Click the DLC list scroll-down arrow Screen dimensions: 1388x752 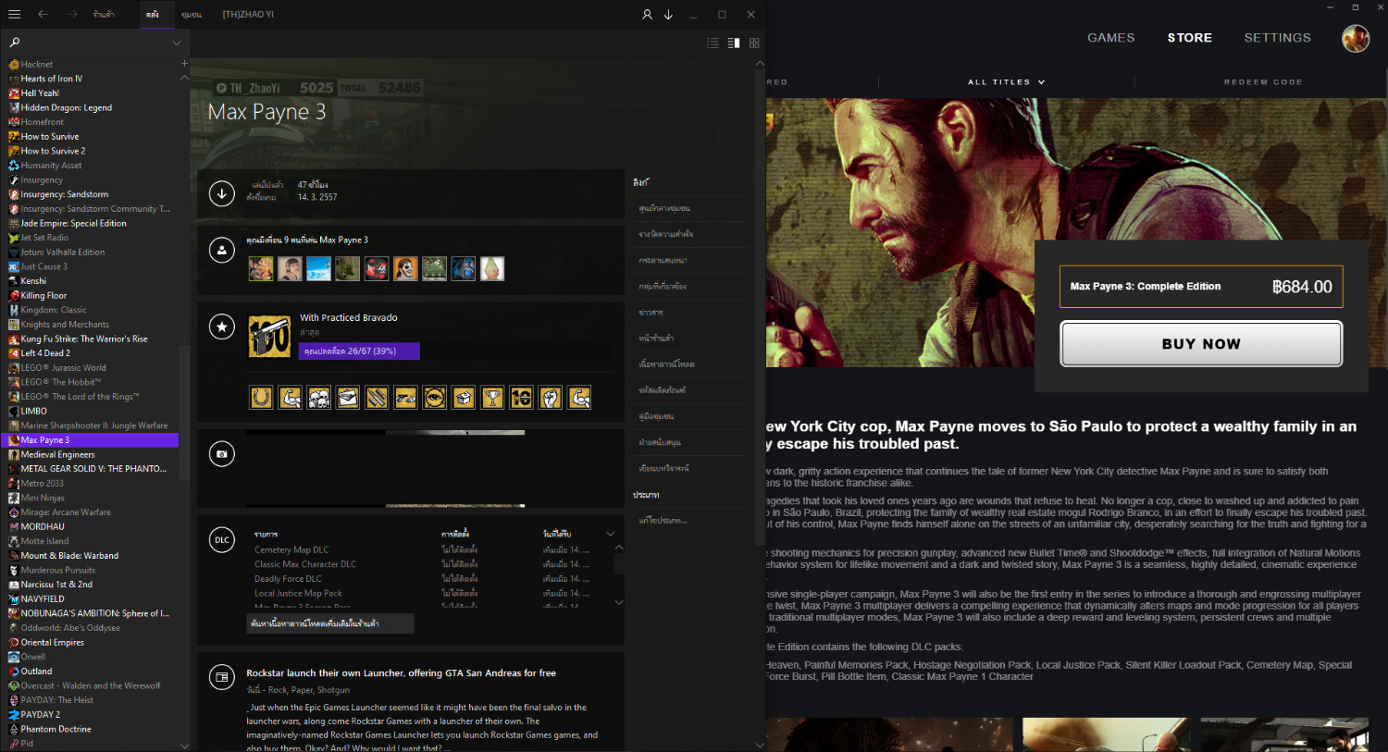[x=619, y=602]
